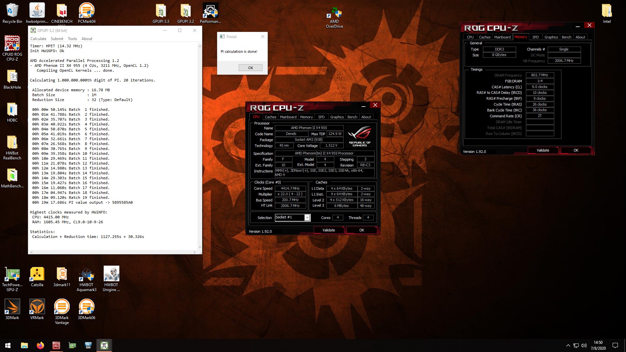Launch TechPowerUp GPU-Z desktop shortcut
Image resolution: width=626 pixels, height=352 pixels.
[x=12, y=279]
